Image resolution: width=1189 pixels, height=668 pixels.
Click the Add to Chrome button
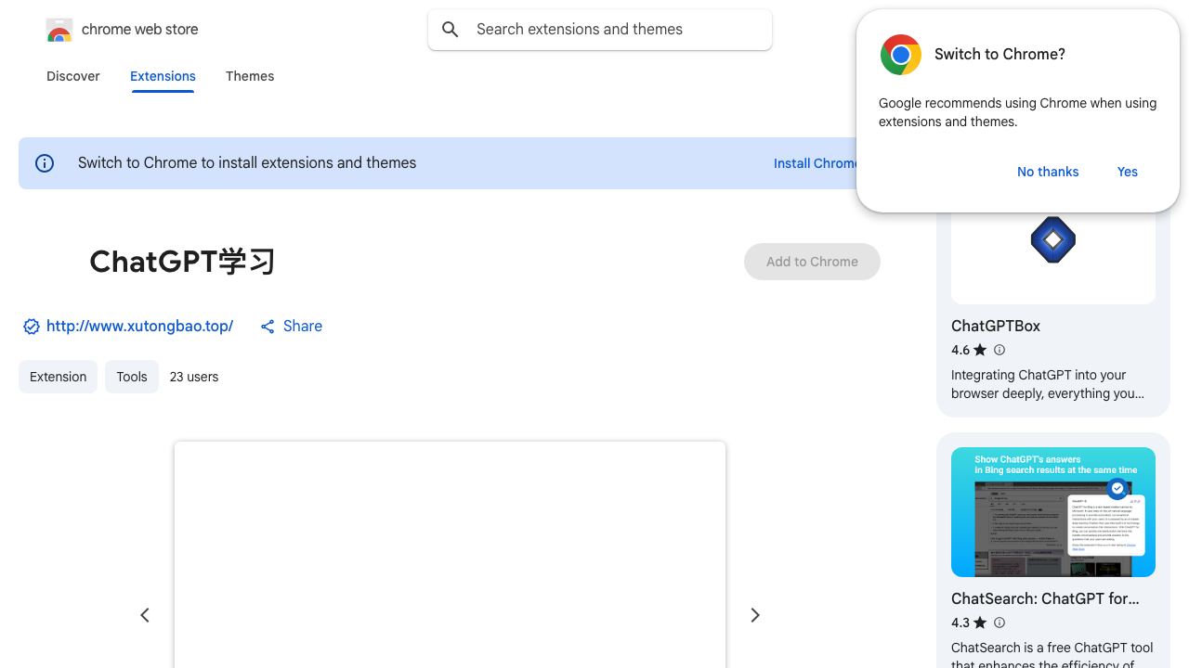[x=812, y=262]
